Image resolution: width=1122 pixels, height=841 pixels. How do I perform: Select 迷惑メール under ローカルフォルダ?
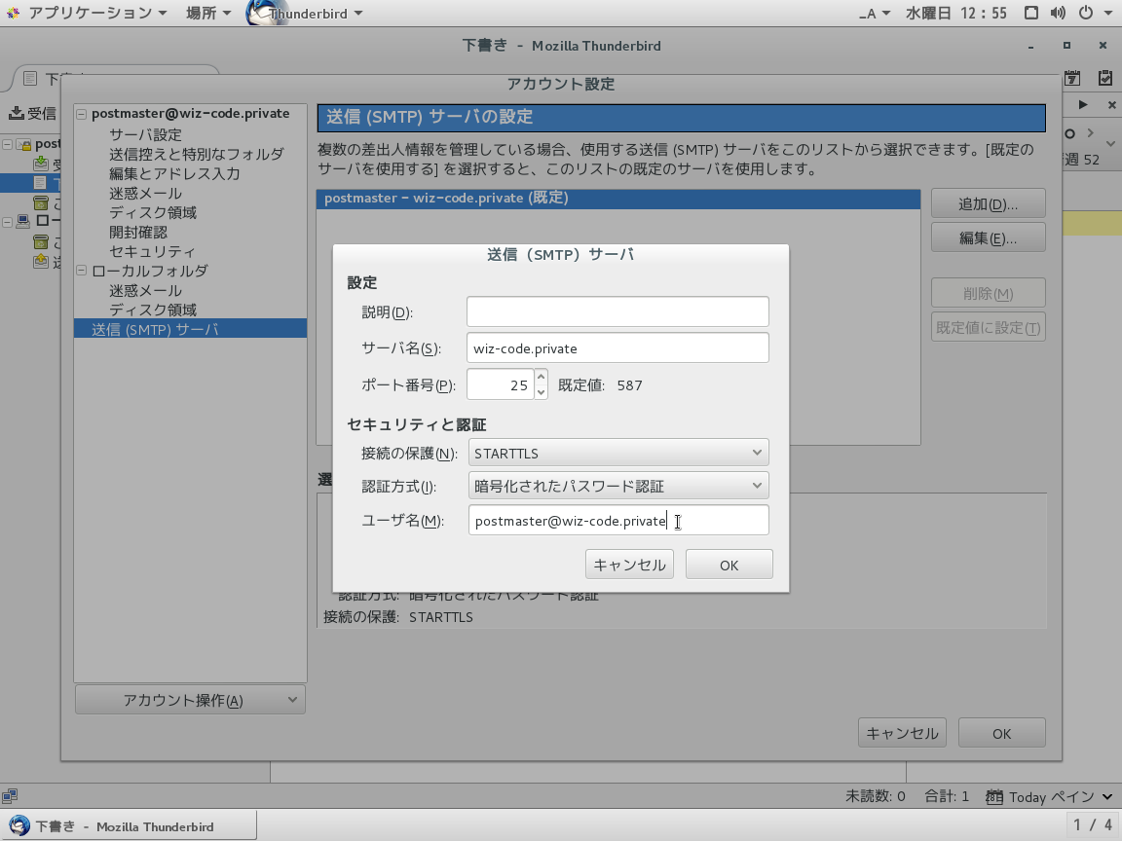click(145, 290)
